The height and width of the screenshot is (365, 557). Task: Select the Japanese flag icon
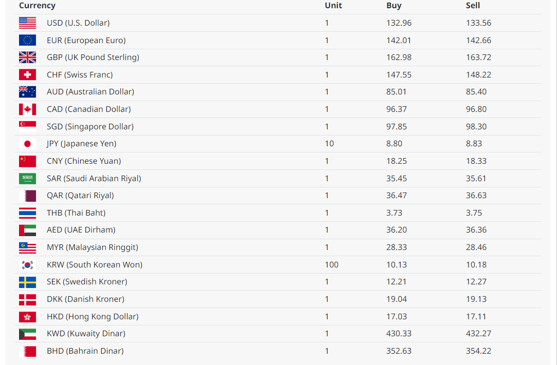[27, 144]
